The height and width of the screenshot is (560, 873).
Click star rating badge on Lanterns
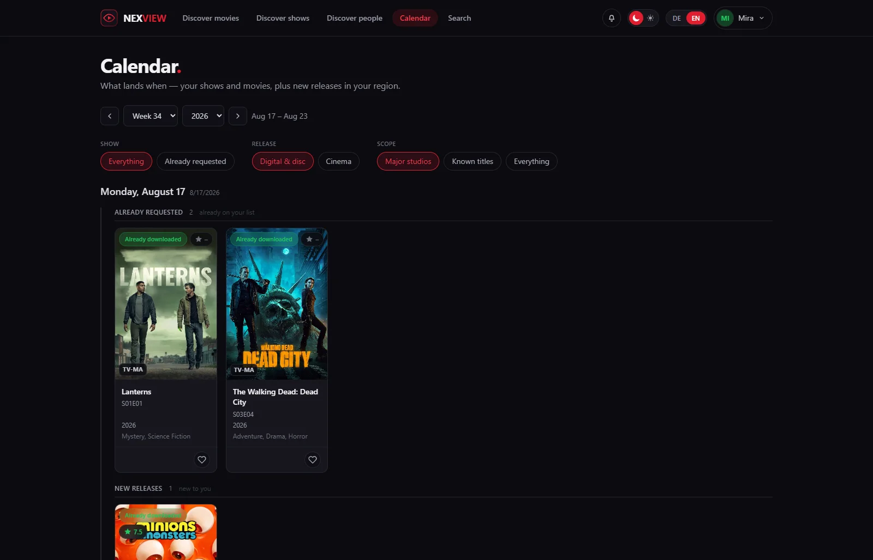point(201,239)
